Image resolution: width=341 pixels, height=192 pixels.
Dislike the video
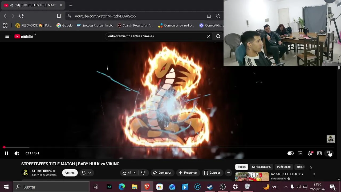coord(143,173)
